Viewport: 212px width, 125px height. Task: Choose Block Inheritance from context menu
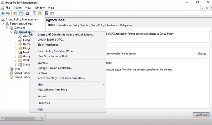68,45
